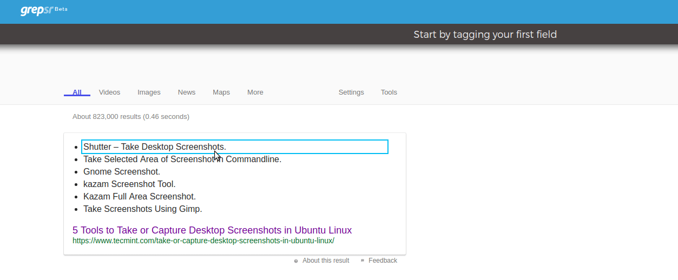The width and height of the screenshot is (678, 280).
Task: Click the tecmint.com green URL
Action: click(x=203, y=241)
